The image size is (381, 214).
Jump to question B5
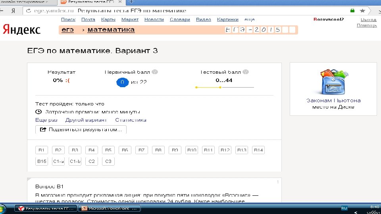coord(108,150)
